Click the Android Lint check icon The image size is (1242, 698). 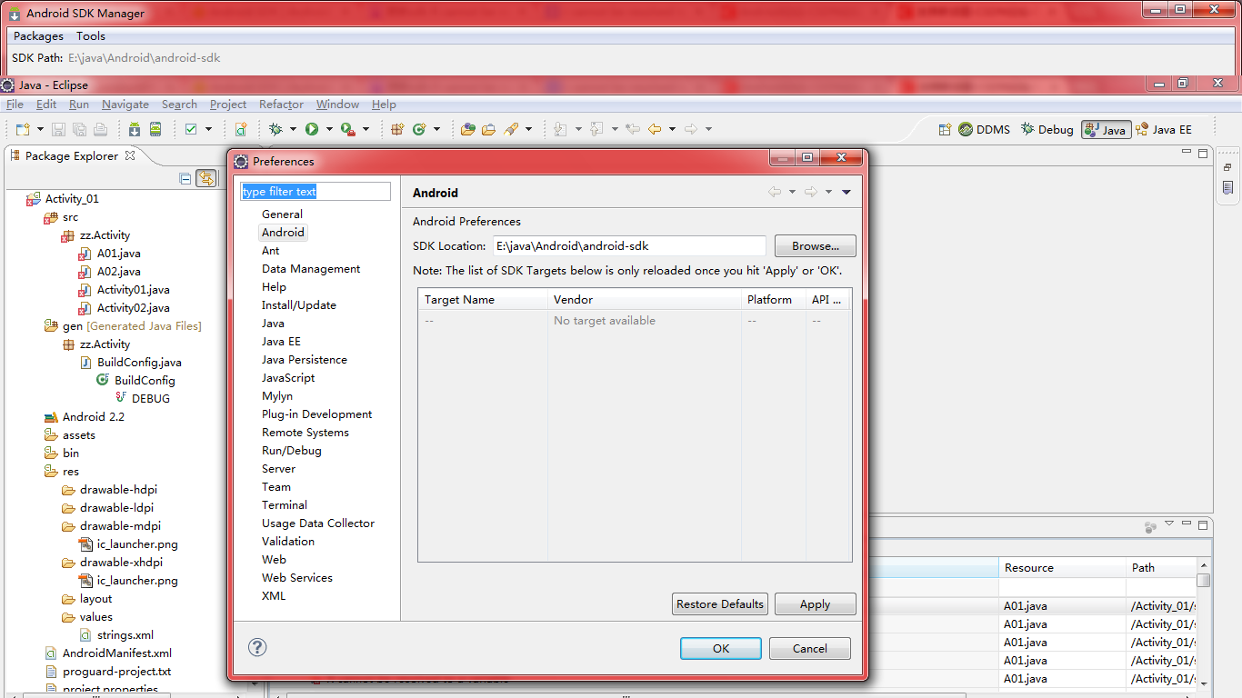point(191,129)
